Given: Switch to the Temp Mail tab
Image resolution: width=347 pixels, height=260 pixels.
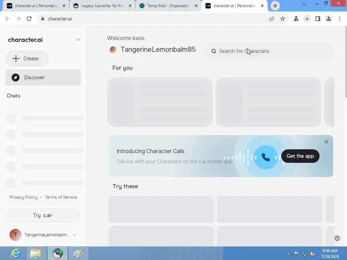Looking at the screenshot, I should point(168,6).
